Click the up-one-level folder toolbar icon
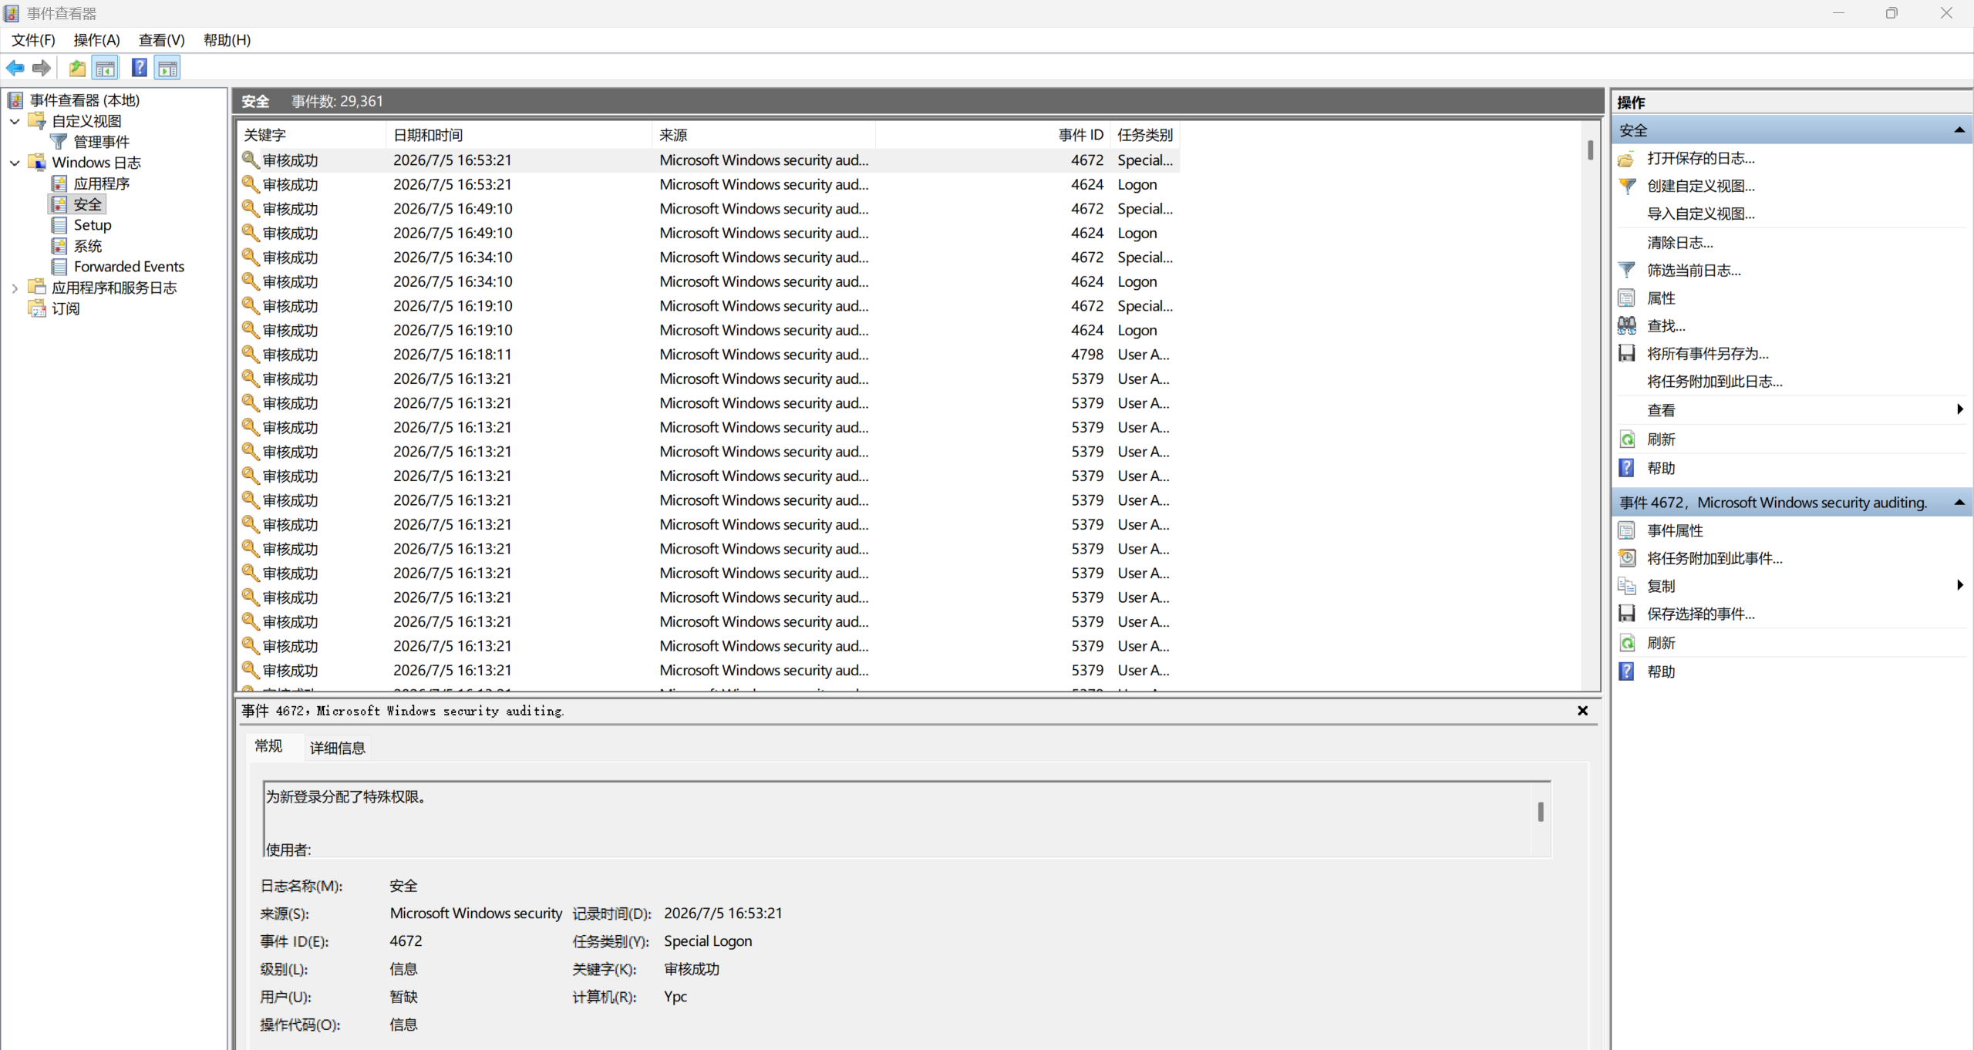Viewport: 1974px width, 1050px height. (x=77, y=68)
